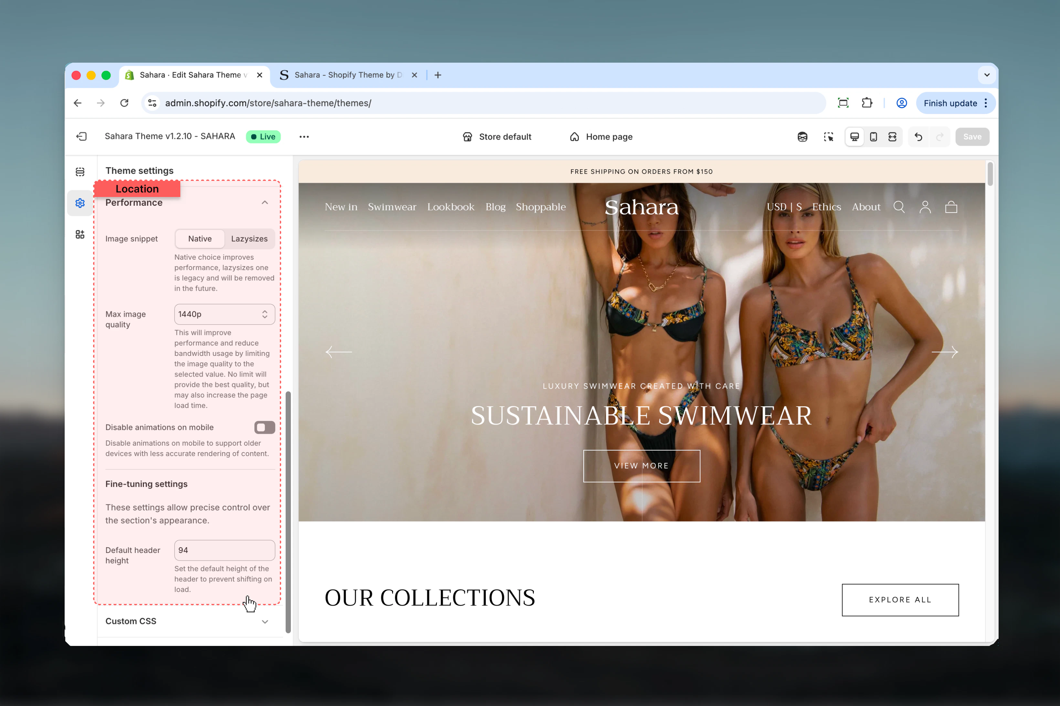Open Lookbook menu in preview
Viewport: 1060px width, 706px height.
coord(451,207)
